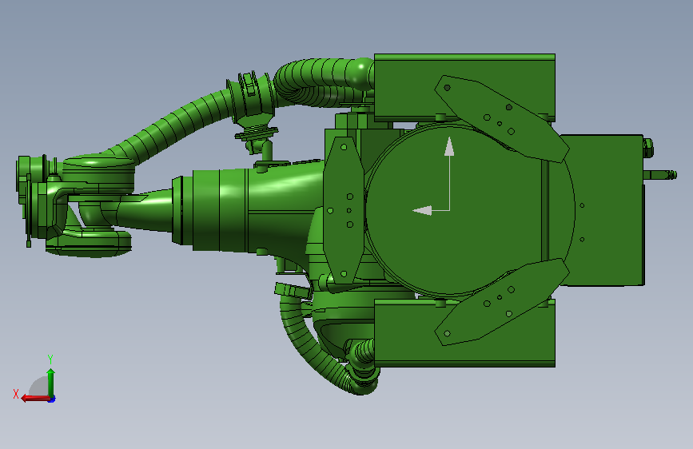693x449 pixels.
Task: Click the green Y axis of the view triad
Action: click(51, 383)
